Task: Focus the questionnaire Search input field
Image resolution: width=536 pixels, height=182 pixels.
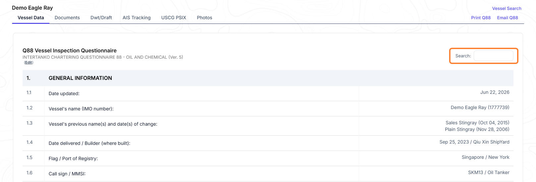Action: coord(494,56)
